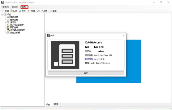Click the 自定义代码 script icon
Viewport: 172px width, 110px height.
tap(8, 33)
